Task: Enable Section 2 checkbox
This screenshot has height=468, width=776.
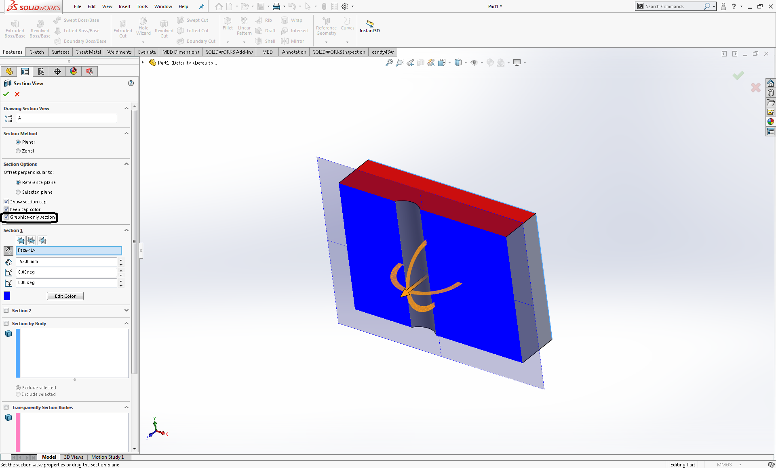Action: [6, 310]
